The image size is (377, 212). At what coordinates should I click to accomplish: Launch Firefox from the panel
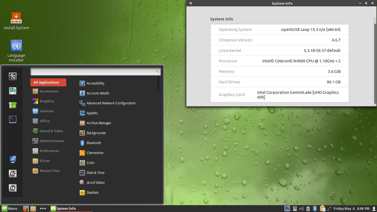click(x=26, y=208)
